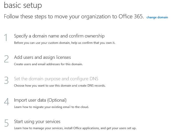Click the large step number 1
Screen dimensions: 171x134
point(6,38)
